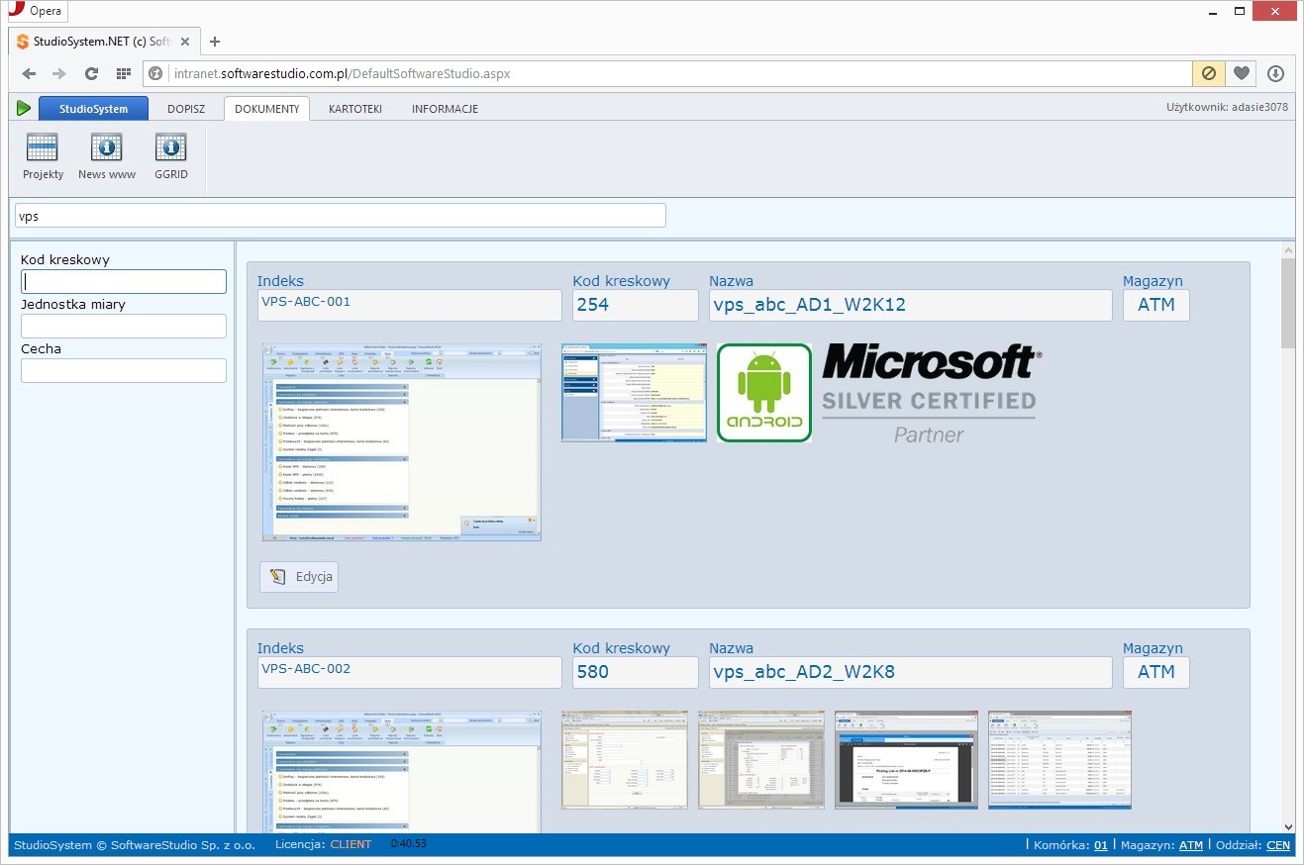The height and width of the screenshot is (865, 1304).
Task: Switch to the DOKUMENTY tab
Action: point(266,109)
